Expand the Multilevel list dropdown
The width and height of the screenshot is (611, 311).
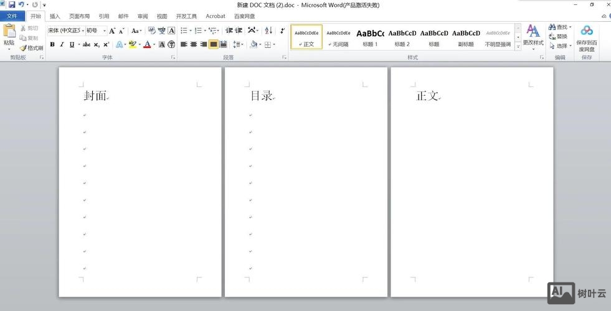coord(218,30)
